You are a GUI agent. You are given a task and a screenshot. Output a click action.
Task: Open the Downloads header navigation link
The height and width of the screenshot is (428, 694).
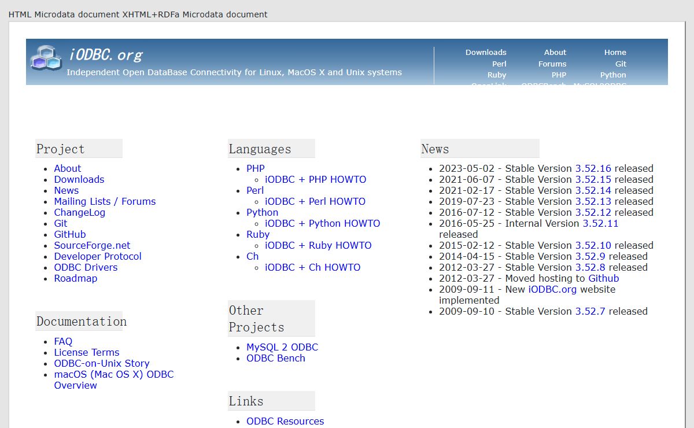tap(485, 52)
